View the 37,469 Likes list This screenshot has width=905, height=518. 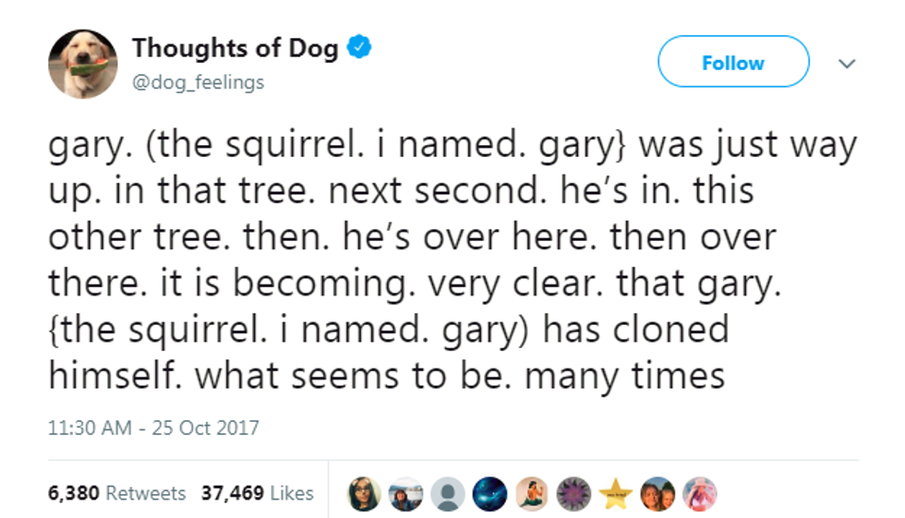tap(257, 493)
